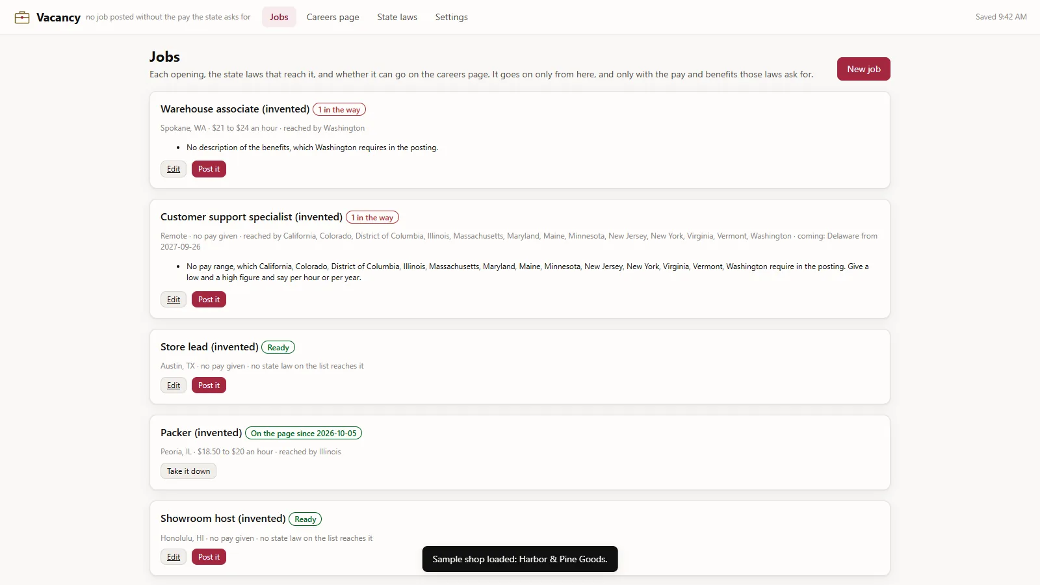Edit the Store lead job
1040x585 pixels.
[174, 385]
